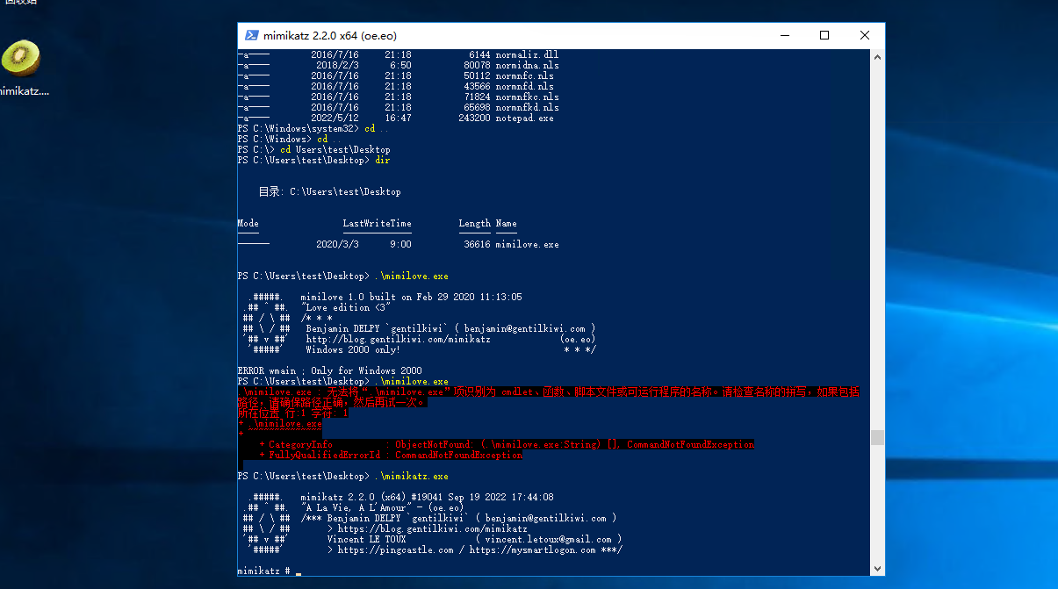1058x589 pixels.
Task: Maximize the mimikatz PowerShell window
Action: click(824, 36)
